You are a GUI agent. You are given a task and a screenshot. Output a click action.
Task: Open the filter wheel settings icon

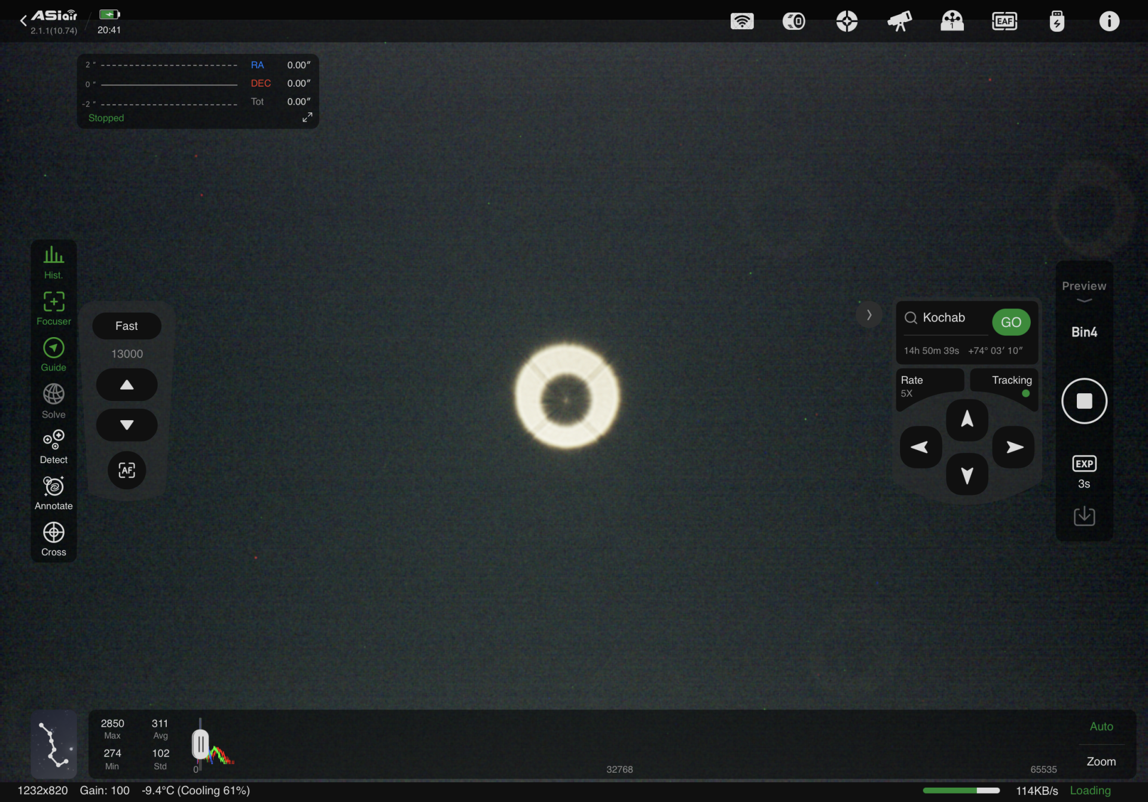tap(952, 22)
